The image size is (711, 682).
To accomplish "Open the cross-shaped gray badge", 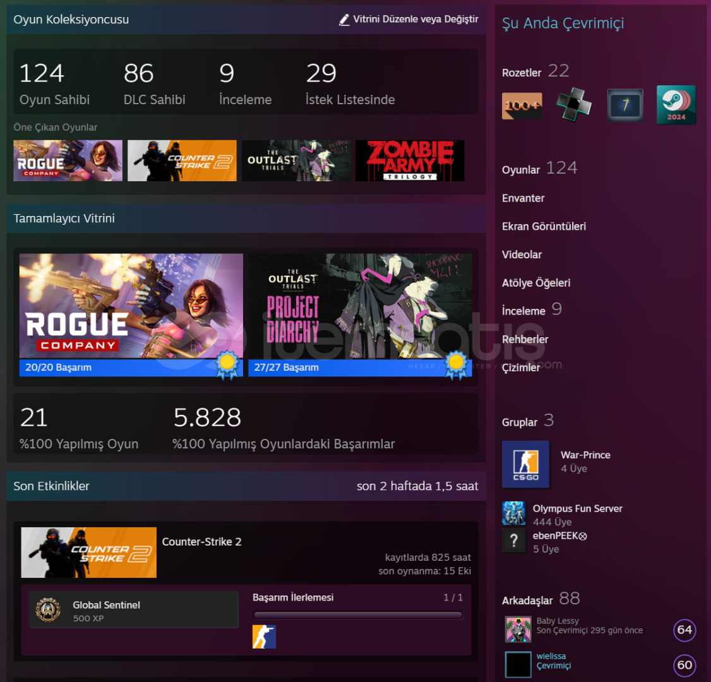I will click(x=573, y=104).
